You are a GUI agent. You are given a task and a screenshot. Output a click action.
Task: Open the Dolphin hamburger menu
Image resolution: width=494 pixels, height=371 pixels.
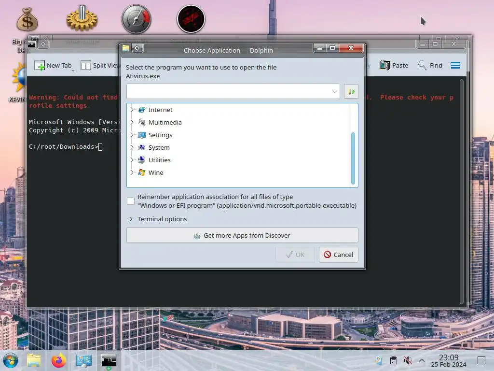(x=455, y=65)
